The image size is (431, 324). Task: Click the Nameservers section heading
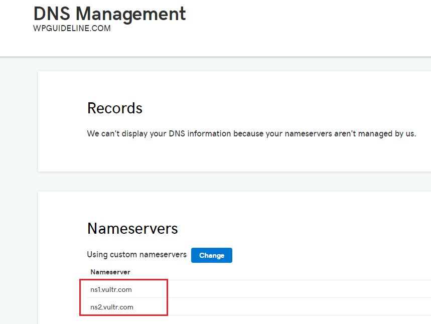[132, 228]
